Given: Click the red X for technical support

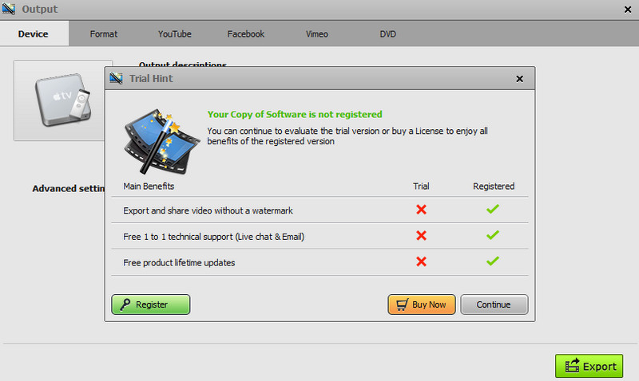Looking at the screenshot, I should 421,236.
